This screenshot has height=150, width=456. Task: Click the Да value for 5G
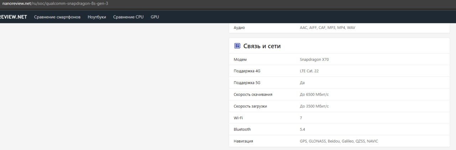pyautogui.click(x=302, y=83)
